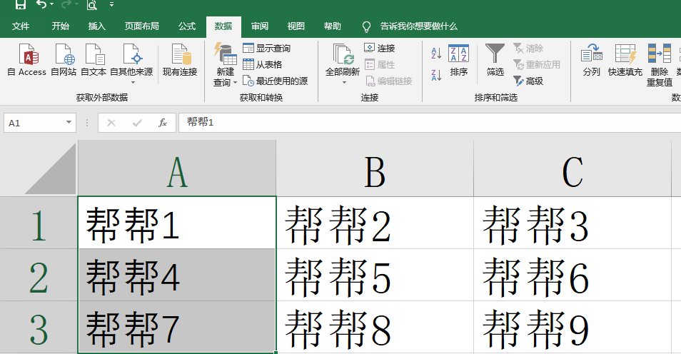Sort ascending with the A-to-Z icon
Image resolution: width=681 pixels, height=354 pixels.
click(436, 54)
